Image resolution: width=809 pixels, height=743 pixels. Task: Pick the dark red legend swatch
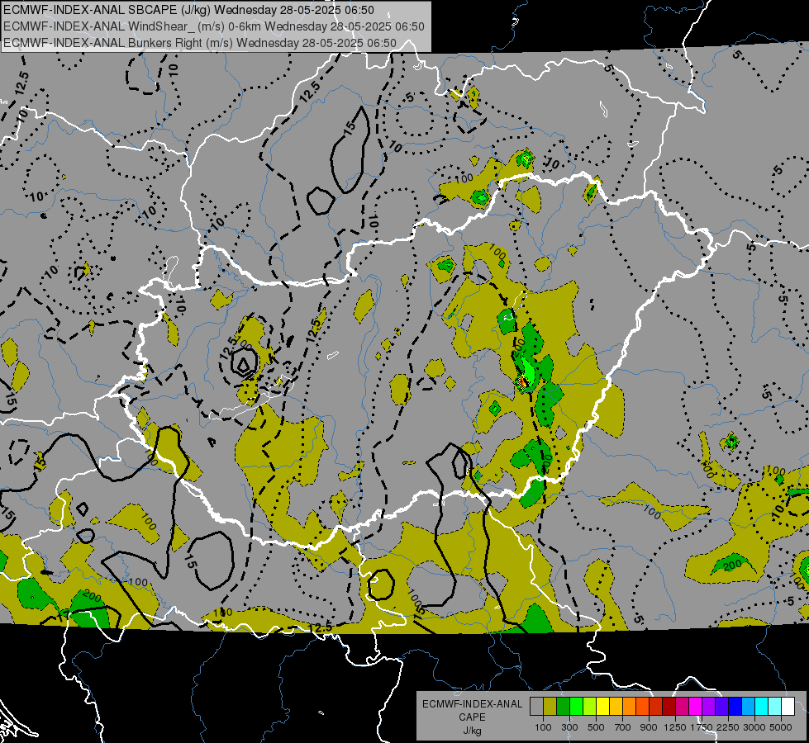point(669,706)
